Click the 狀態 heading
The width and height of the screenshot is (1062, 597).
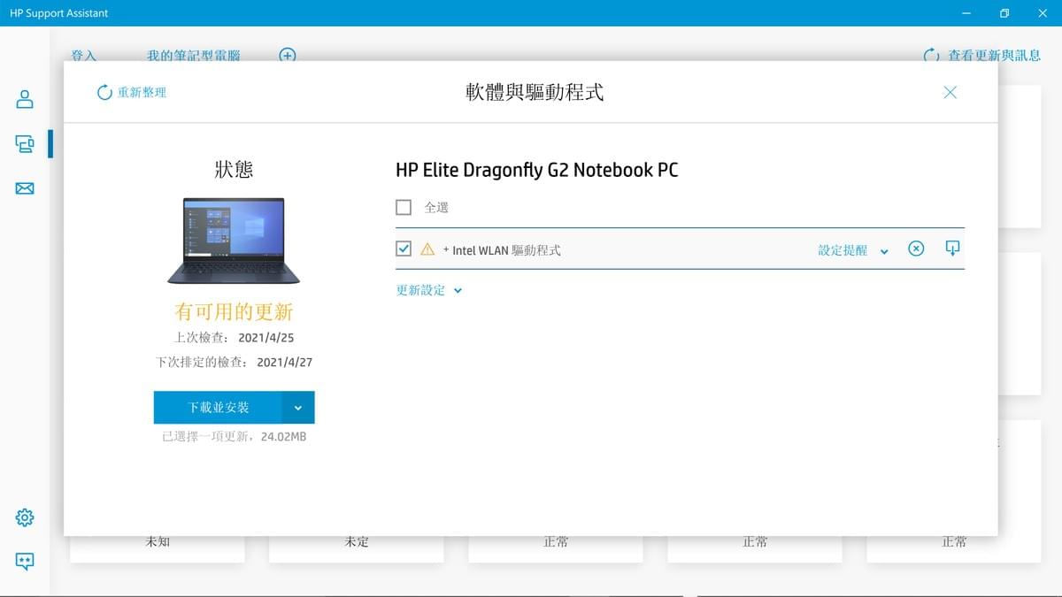tap(234, 170)
